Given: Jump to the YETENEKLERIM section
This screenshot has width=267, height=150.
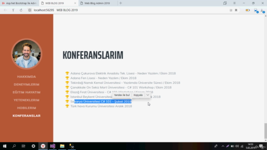Looking at the screenshot, I should tap(27, 100).
